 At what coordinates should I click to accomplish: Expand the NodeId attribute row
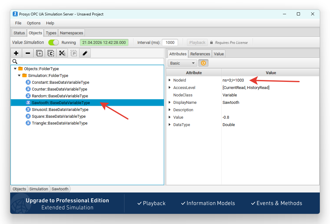click(x=170, y=80)
